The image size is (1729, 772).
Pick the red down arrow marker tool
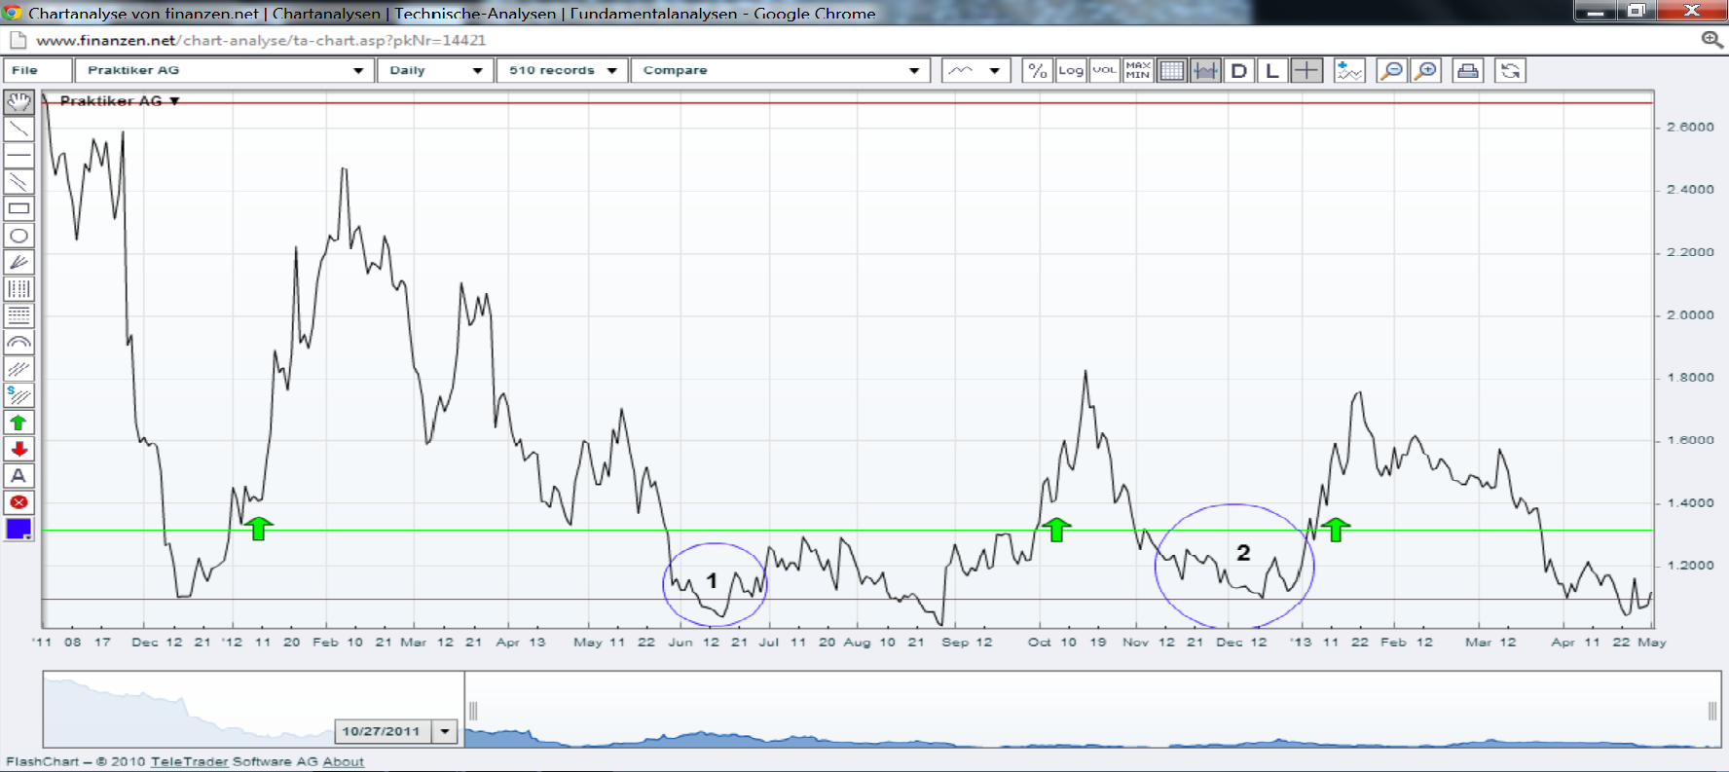pos(18,449)
